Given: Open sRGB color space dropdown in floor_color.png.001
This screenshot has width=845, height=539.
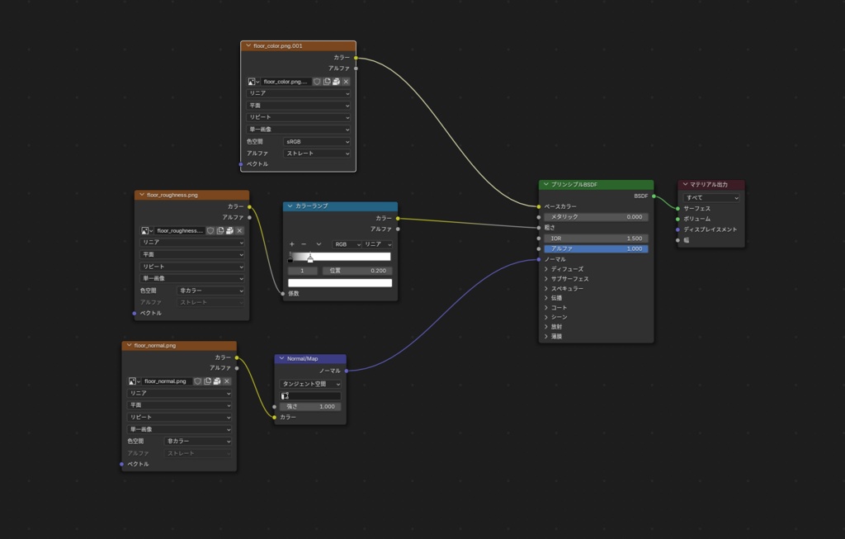Looking at the screenshot, I should pyautogui.click(x=317, y=142).
